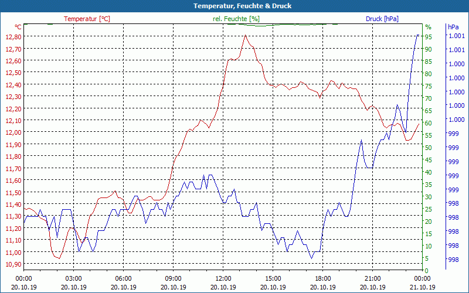Click the 10 humidity axis value
Image resolution: width=469 pixels, height=293 pixels.
point(429,246)
